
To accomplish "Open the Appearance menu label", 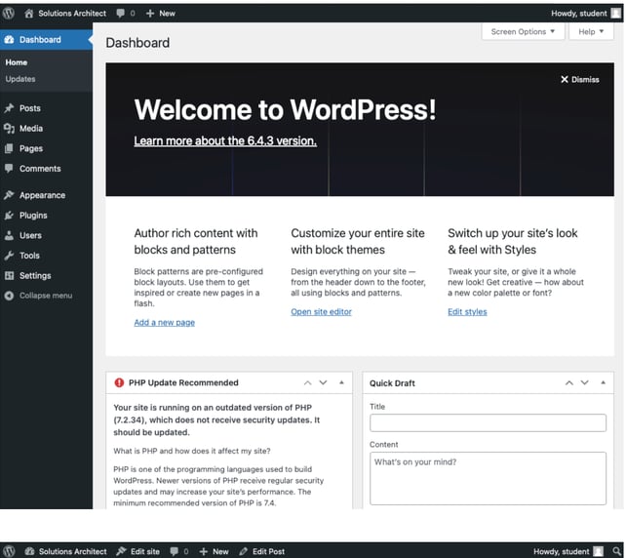I will tap(42, 195).
